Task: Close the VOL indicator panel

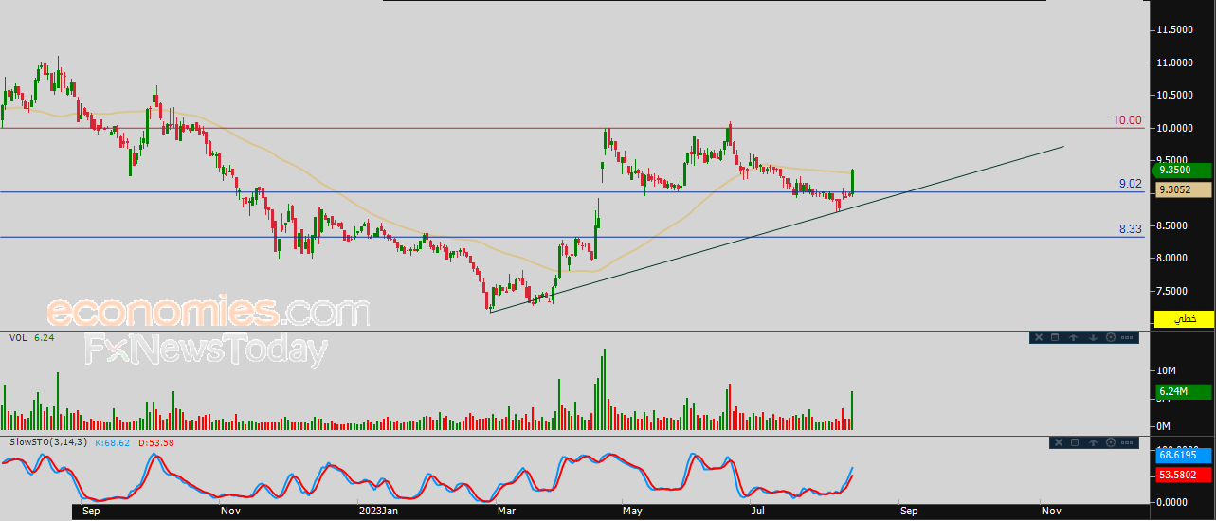Action: coord(1038,337)
